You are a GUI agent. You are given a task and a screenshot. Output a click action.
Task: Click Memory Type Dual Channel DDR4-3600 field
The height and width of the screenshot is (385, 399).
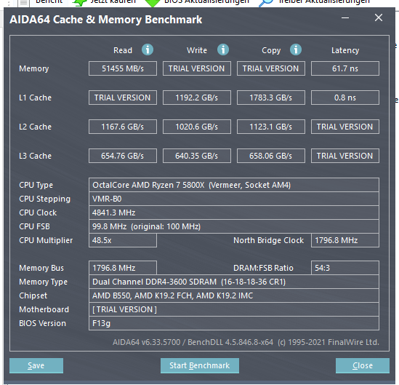click(x=234, y=282)
